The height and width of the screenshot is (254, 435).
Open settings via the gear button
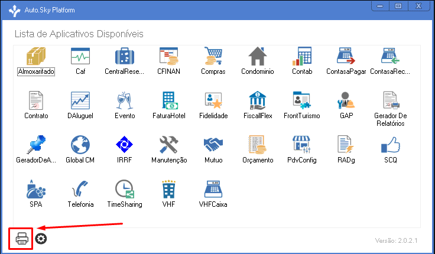coord(41,239)
